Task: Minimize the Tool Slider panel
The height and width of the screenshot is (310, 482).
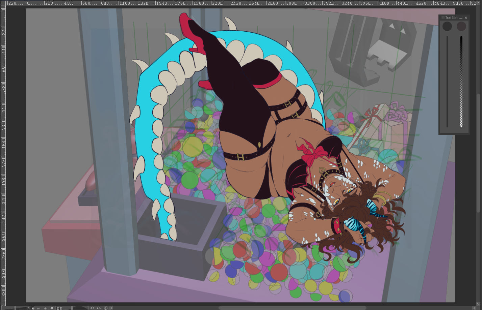Action: click(x=461, y=18)
